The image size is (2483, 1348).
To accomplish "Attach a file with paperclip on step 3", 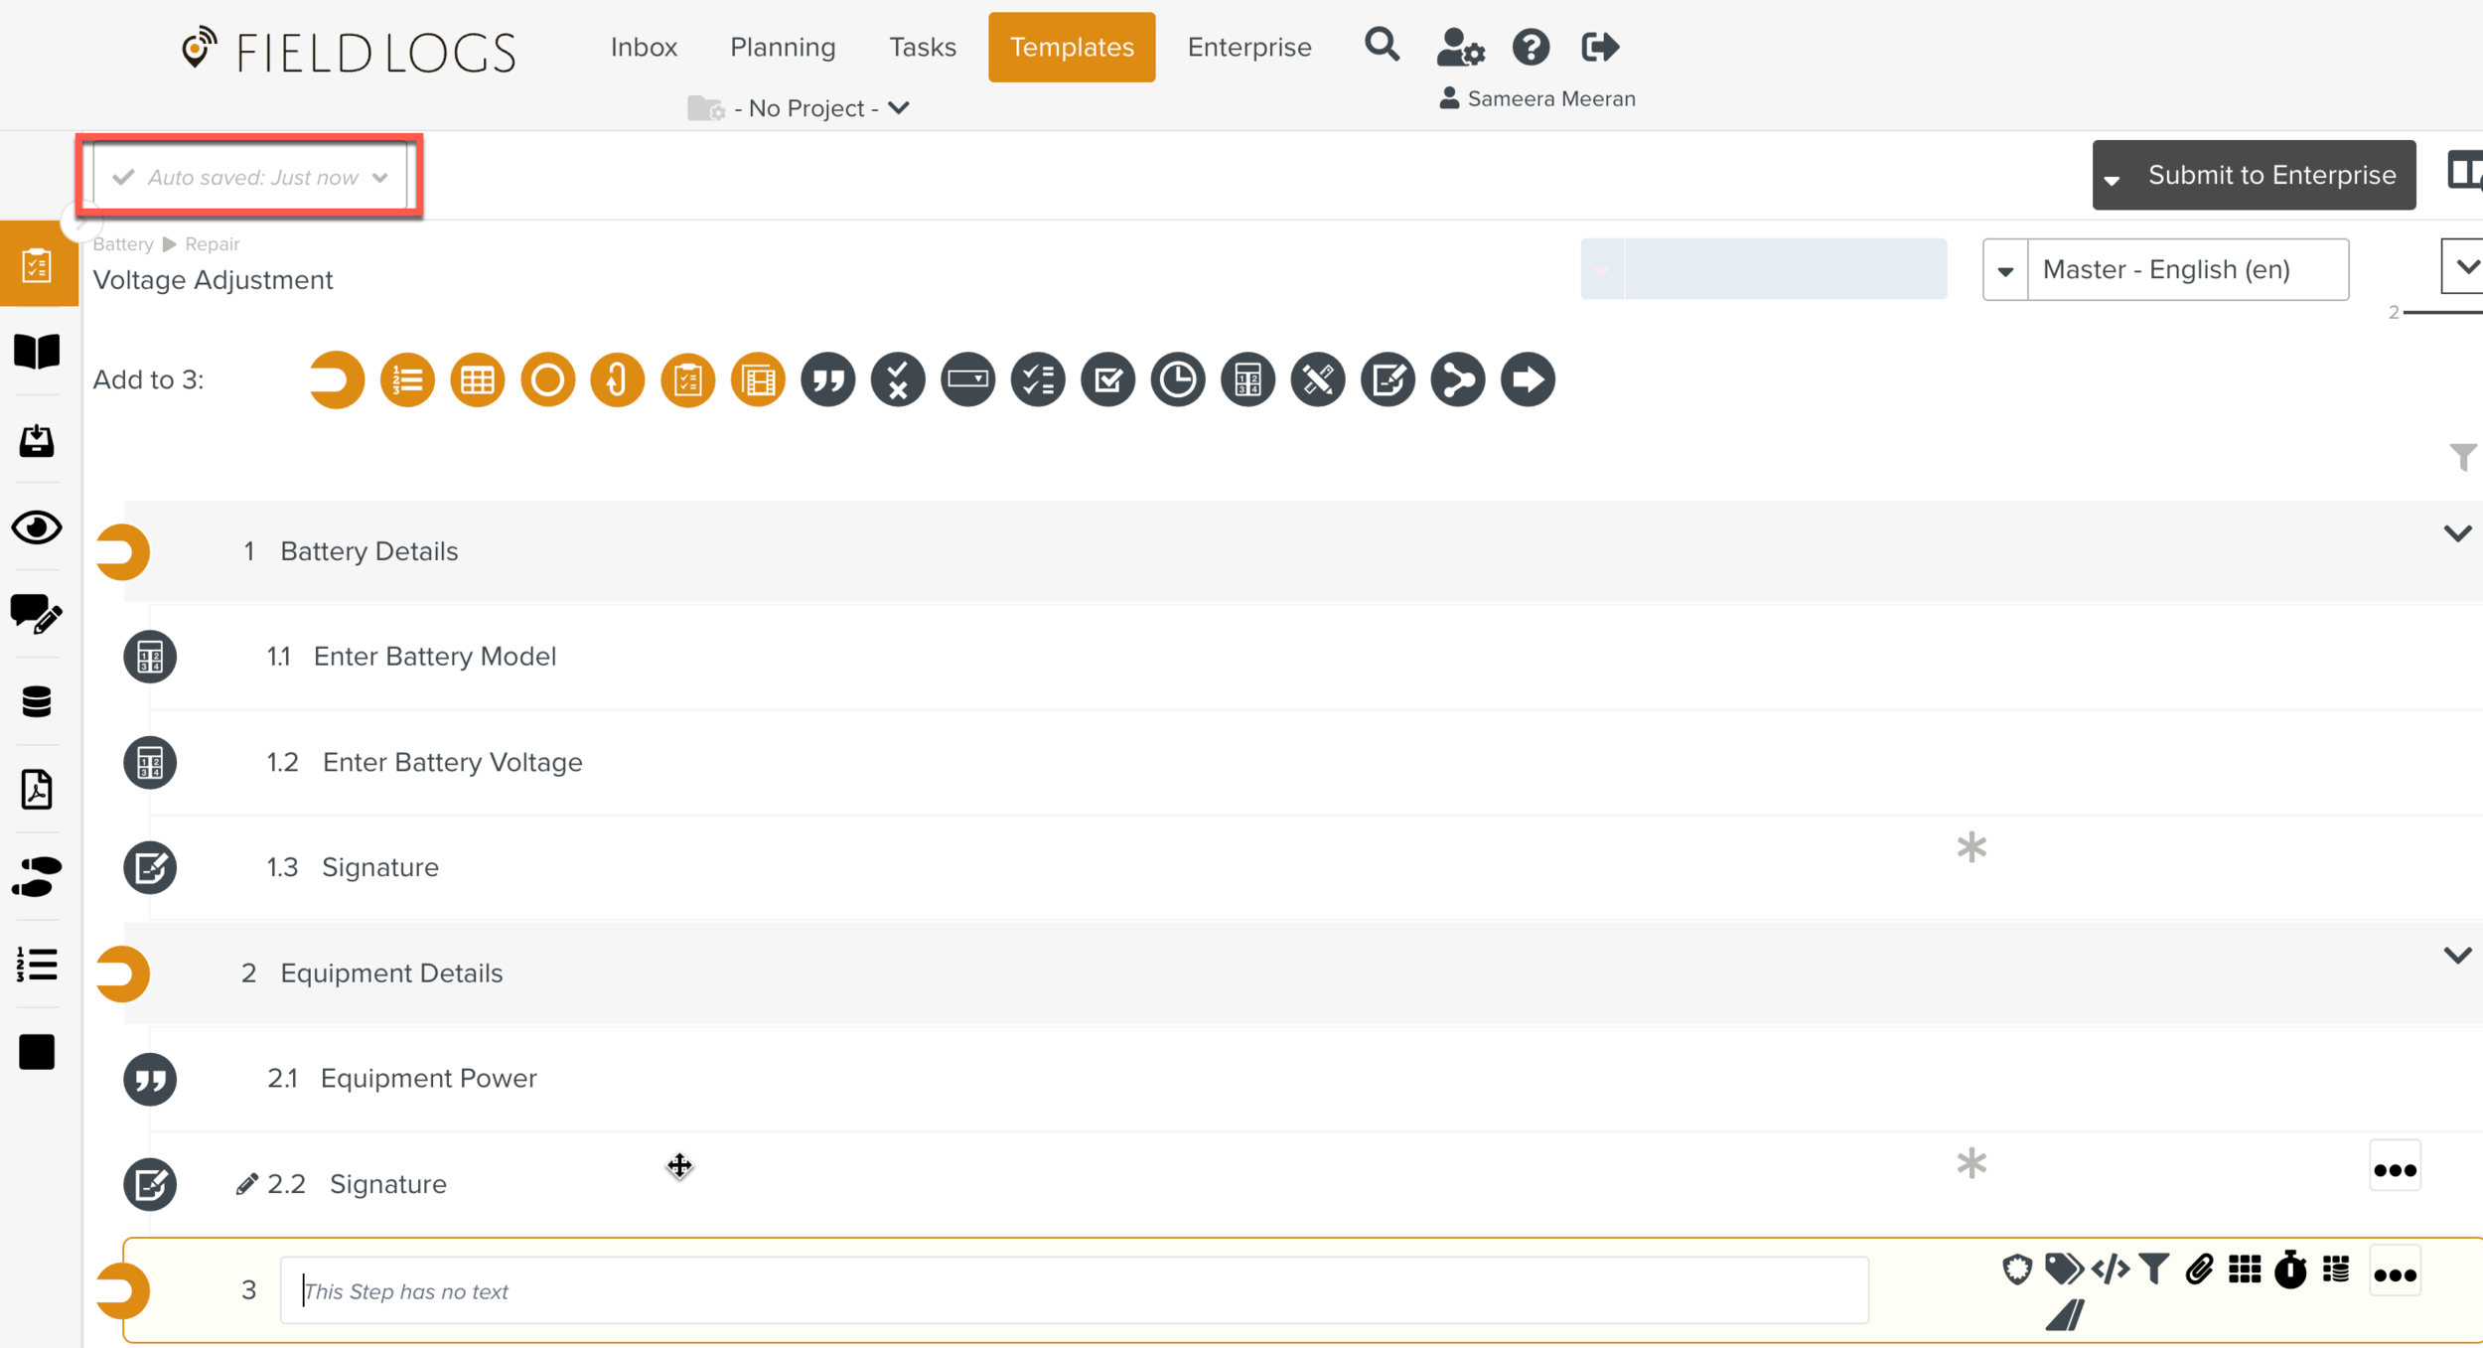I will pyautogui.click(x=2199, y=1270).
